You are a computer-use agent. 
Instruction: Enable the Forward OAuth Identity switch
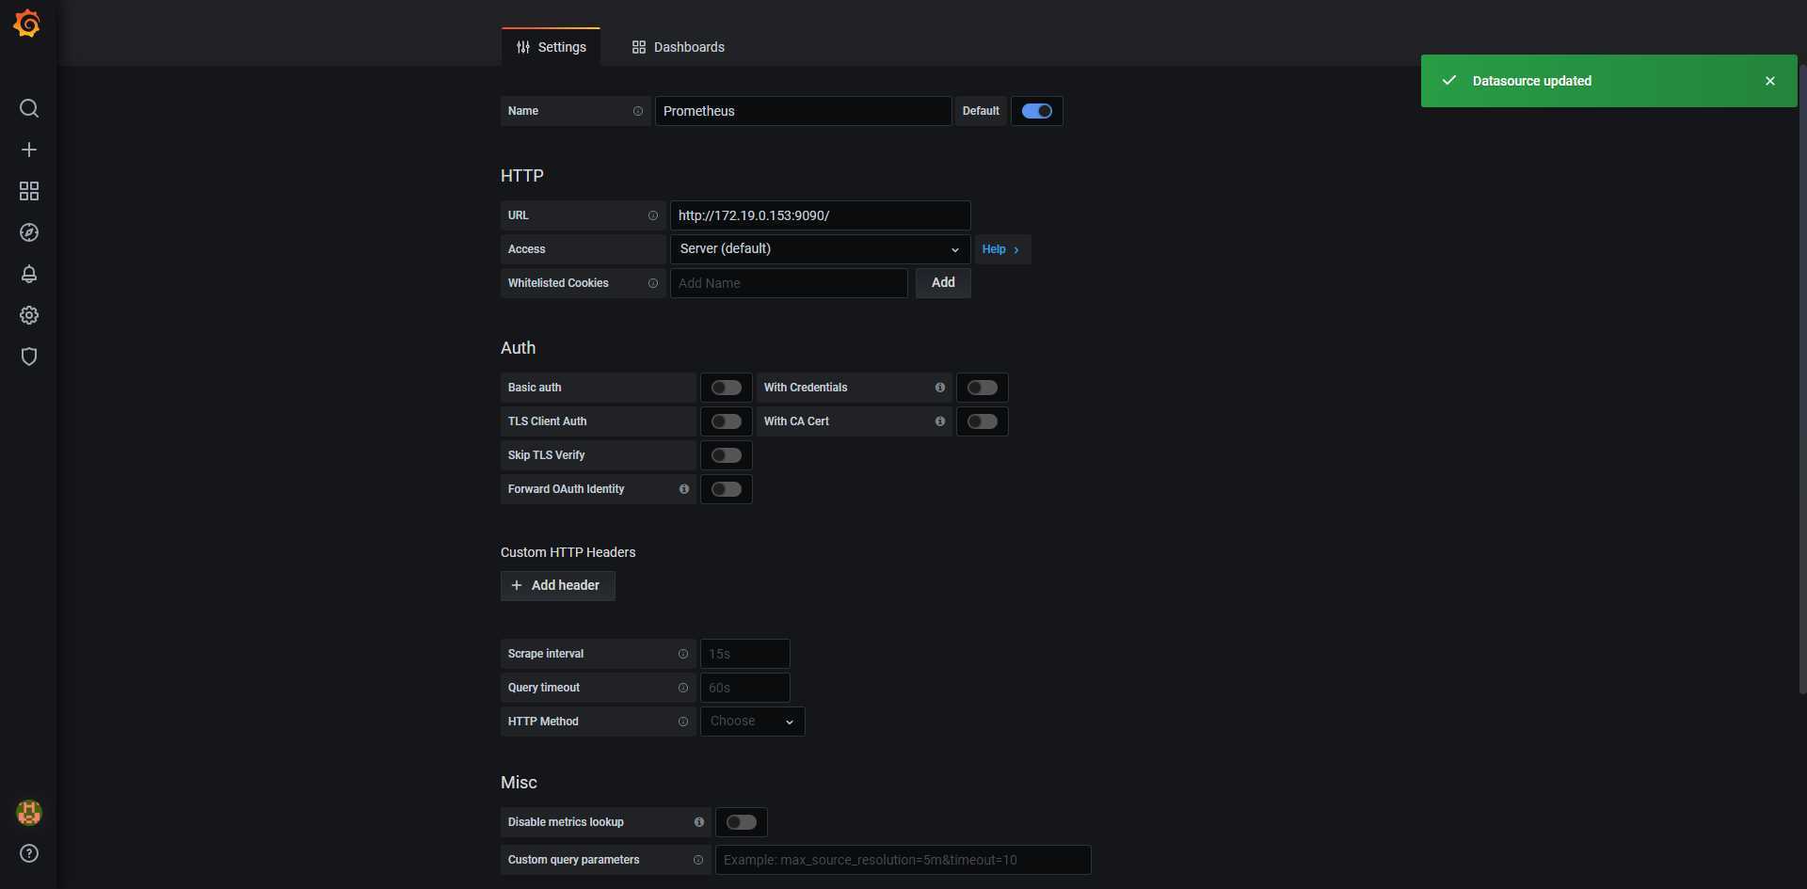click(727, 489)
